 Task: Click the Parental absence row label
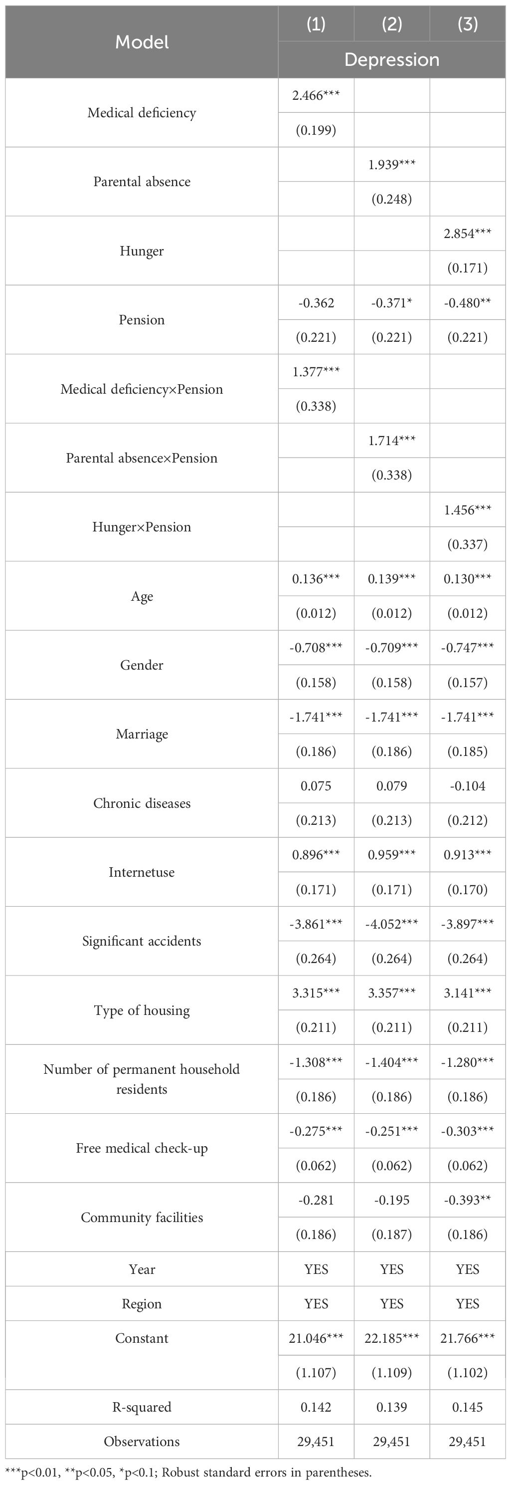pos(142,182)
